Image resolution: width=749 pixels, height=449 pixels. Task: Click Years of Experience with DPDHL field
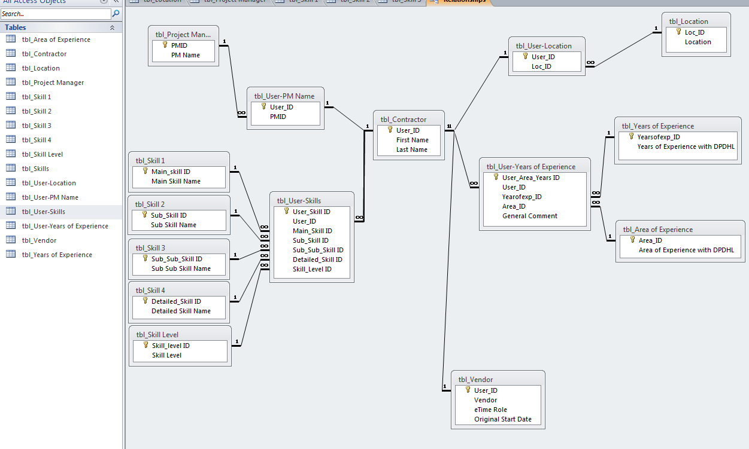(686, 146)
